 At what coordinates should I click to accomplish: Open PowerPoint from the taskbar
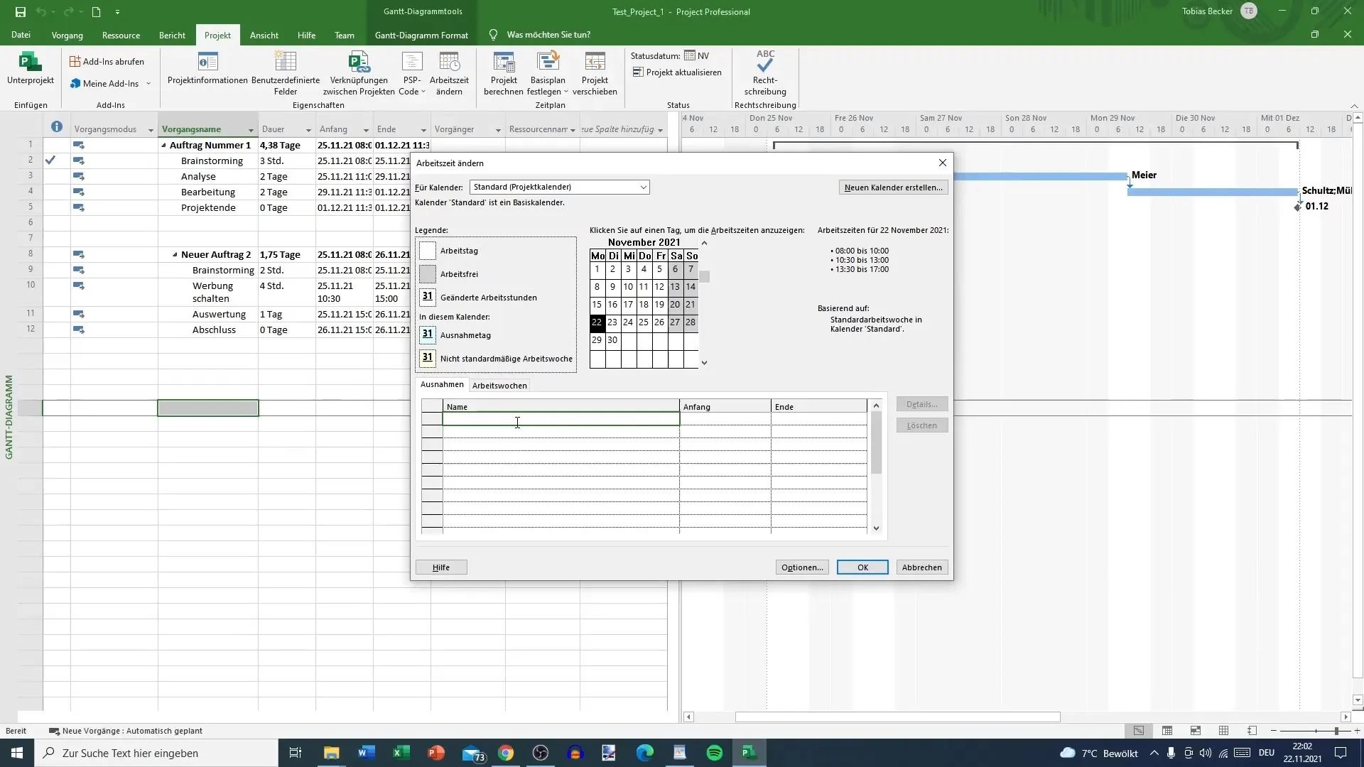click(436, 753)
